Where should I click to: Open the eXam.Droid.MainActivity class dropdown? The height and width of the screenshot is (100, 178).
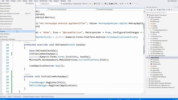pyautogui.click(x=72, y=9)
